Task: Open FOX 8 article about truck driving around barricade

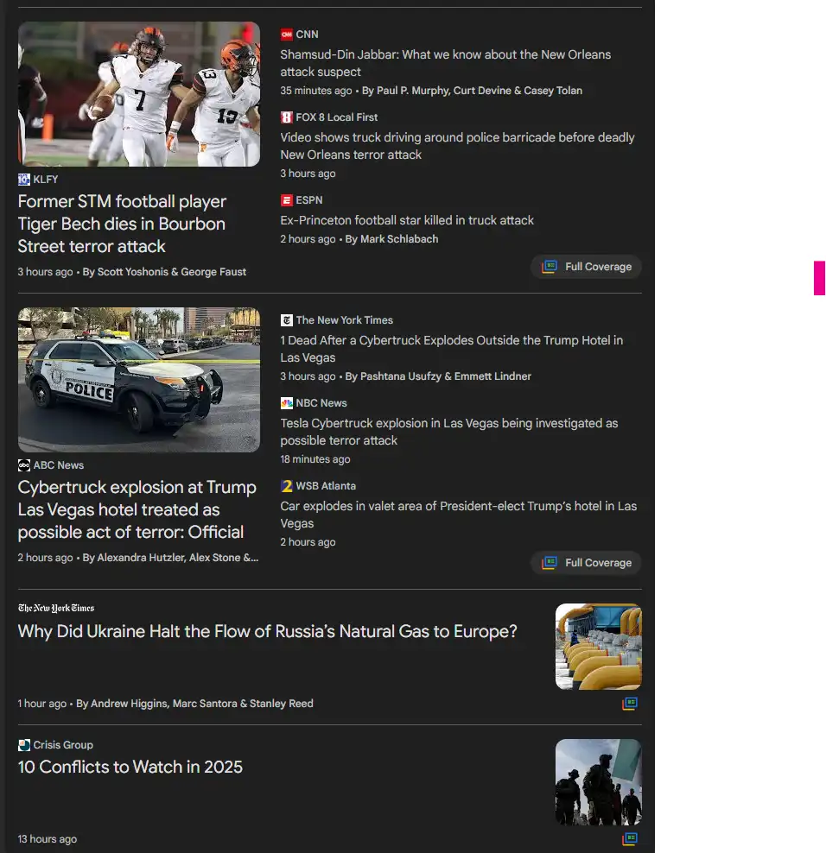Action: pos(457,146)
